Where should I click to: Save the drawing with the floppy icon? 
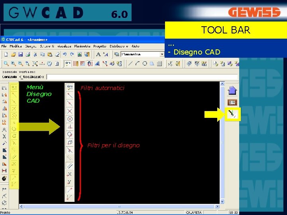(x=20, y=54)
